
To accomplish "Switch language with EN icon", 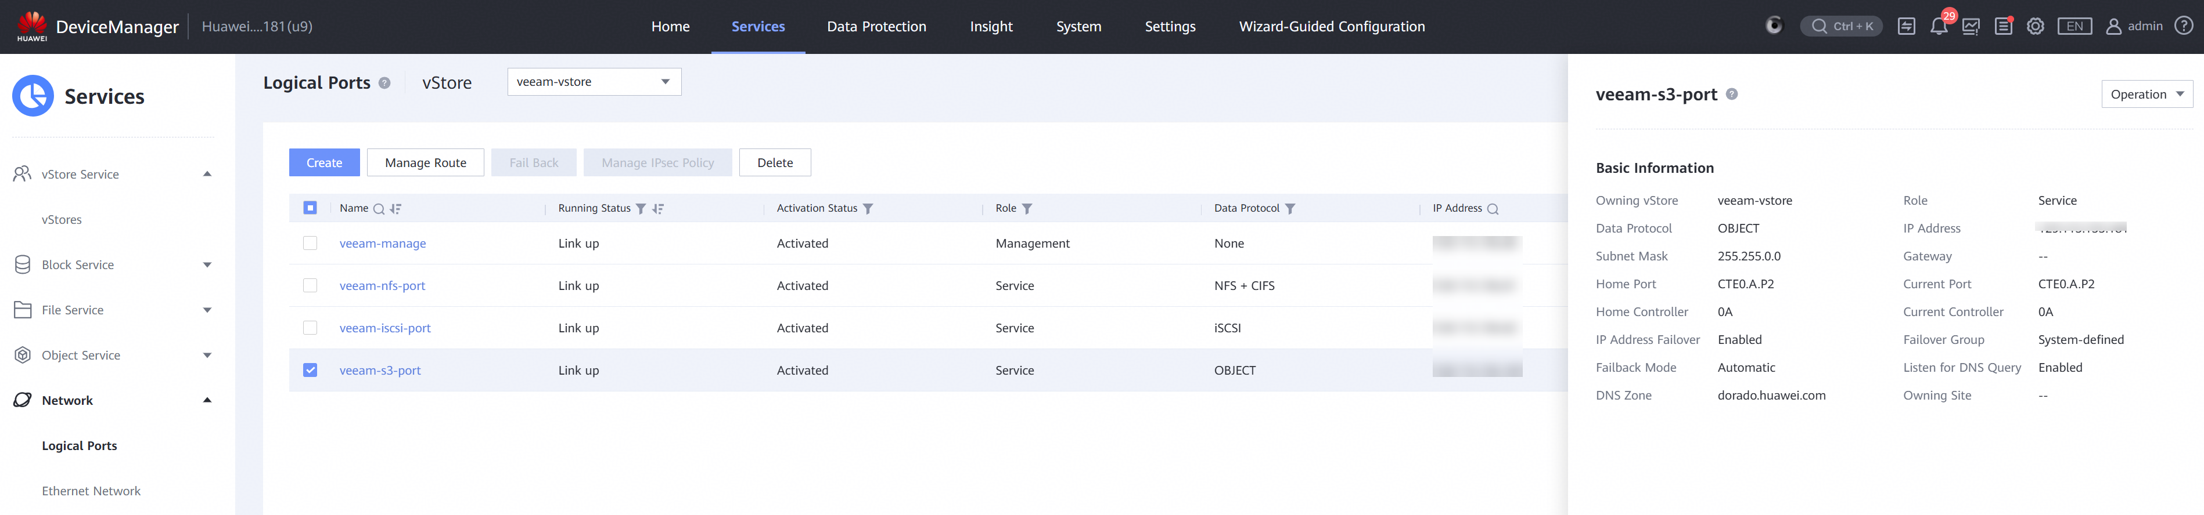I will coord(2075,27).
